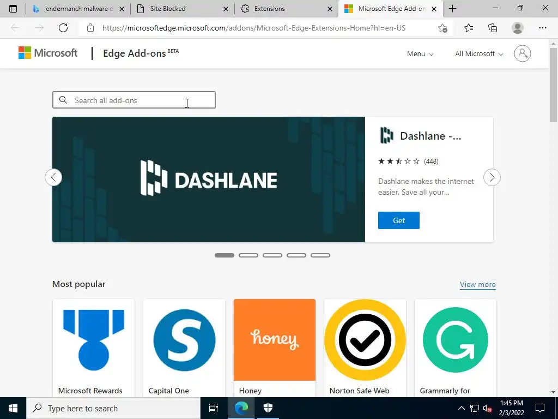Click the Dashlane star rating

[398, 161]
